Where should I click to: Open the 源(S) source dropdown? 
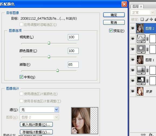click(39, 110)
